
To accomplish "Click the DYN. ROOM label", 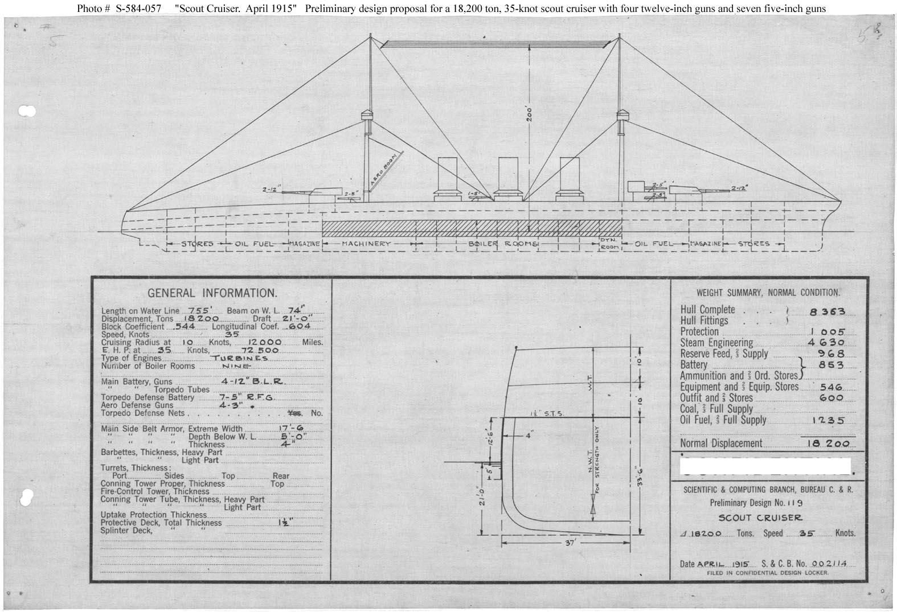I will pos(609,244).
